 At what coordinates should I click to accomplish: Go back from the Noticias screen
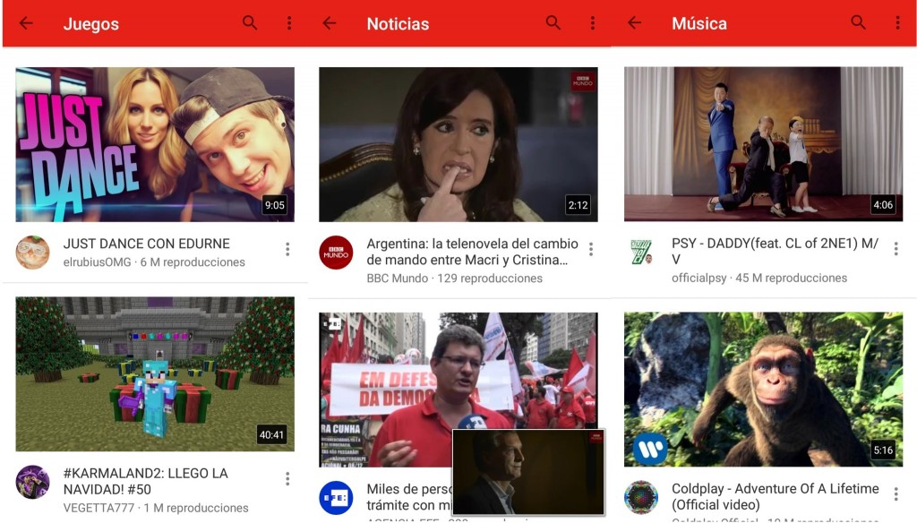pos(330,23)
